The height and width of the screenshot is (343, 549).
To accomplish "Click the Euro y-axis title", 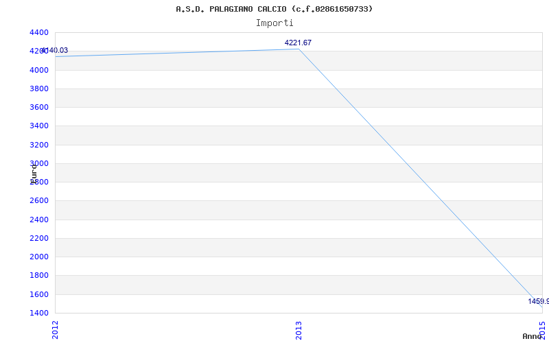I will 34,174.
